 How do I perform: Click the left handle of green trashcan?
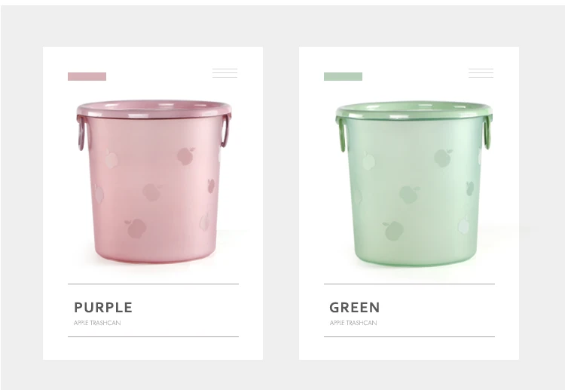click(x=341, y=134)
